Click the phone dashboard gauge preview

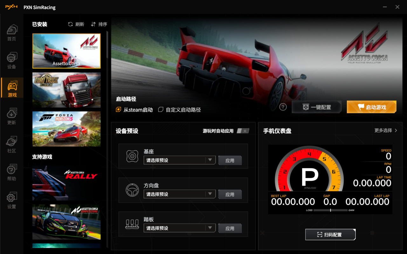(x=330, y=180)
